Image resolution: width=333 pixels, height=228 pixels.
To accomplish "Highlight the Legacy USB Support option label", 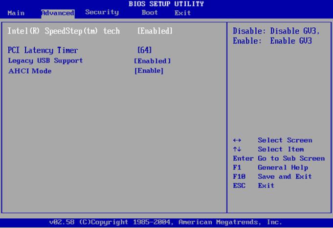I will [45, 61].
